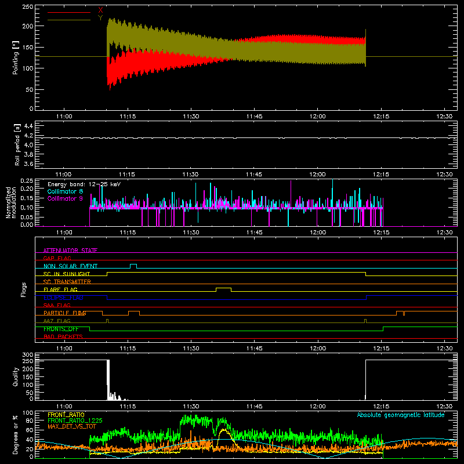
Task: Select the Flags axis title
Action: point(23,289)
